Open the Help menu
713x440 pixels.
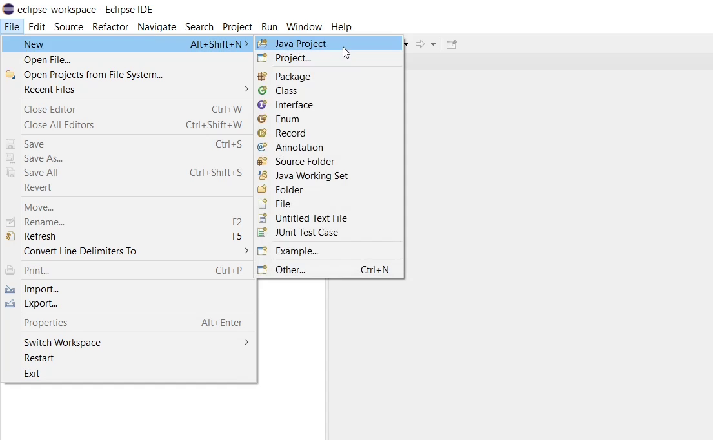point(341,27)
